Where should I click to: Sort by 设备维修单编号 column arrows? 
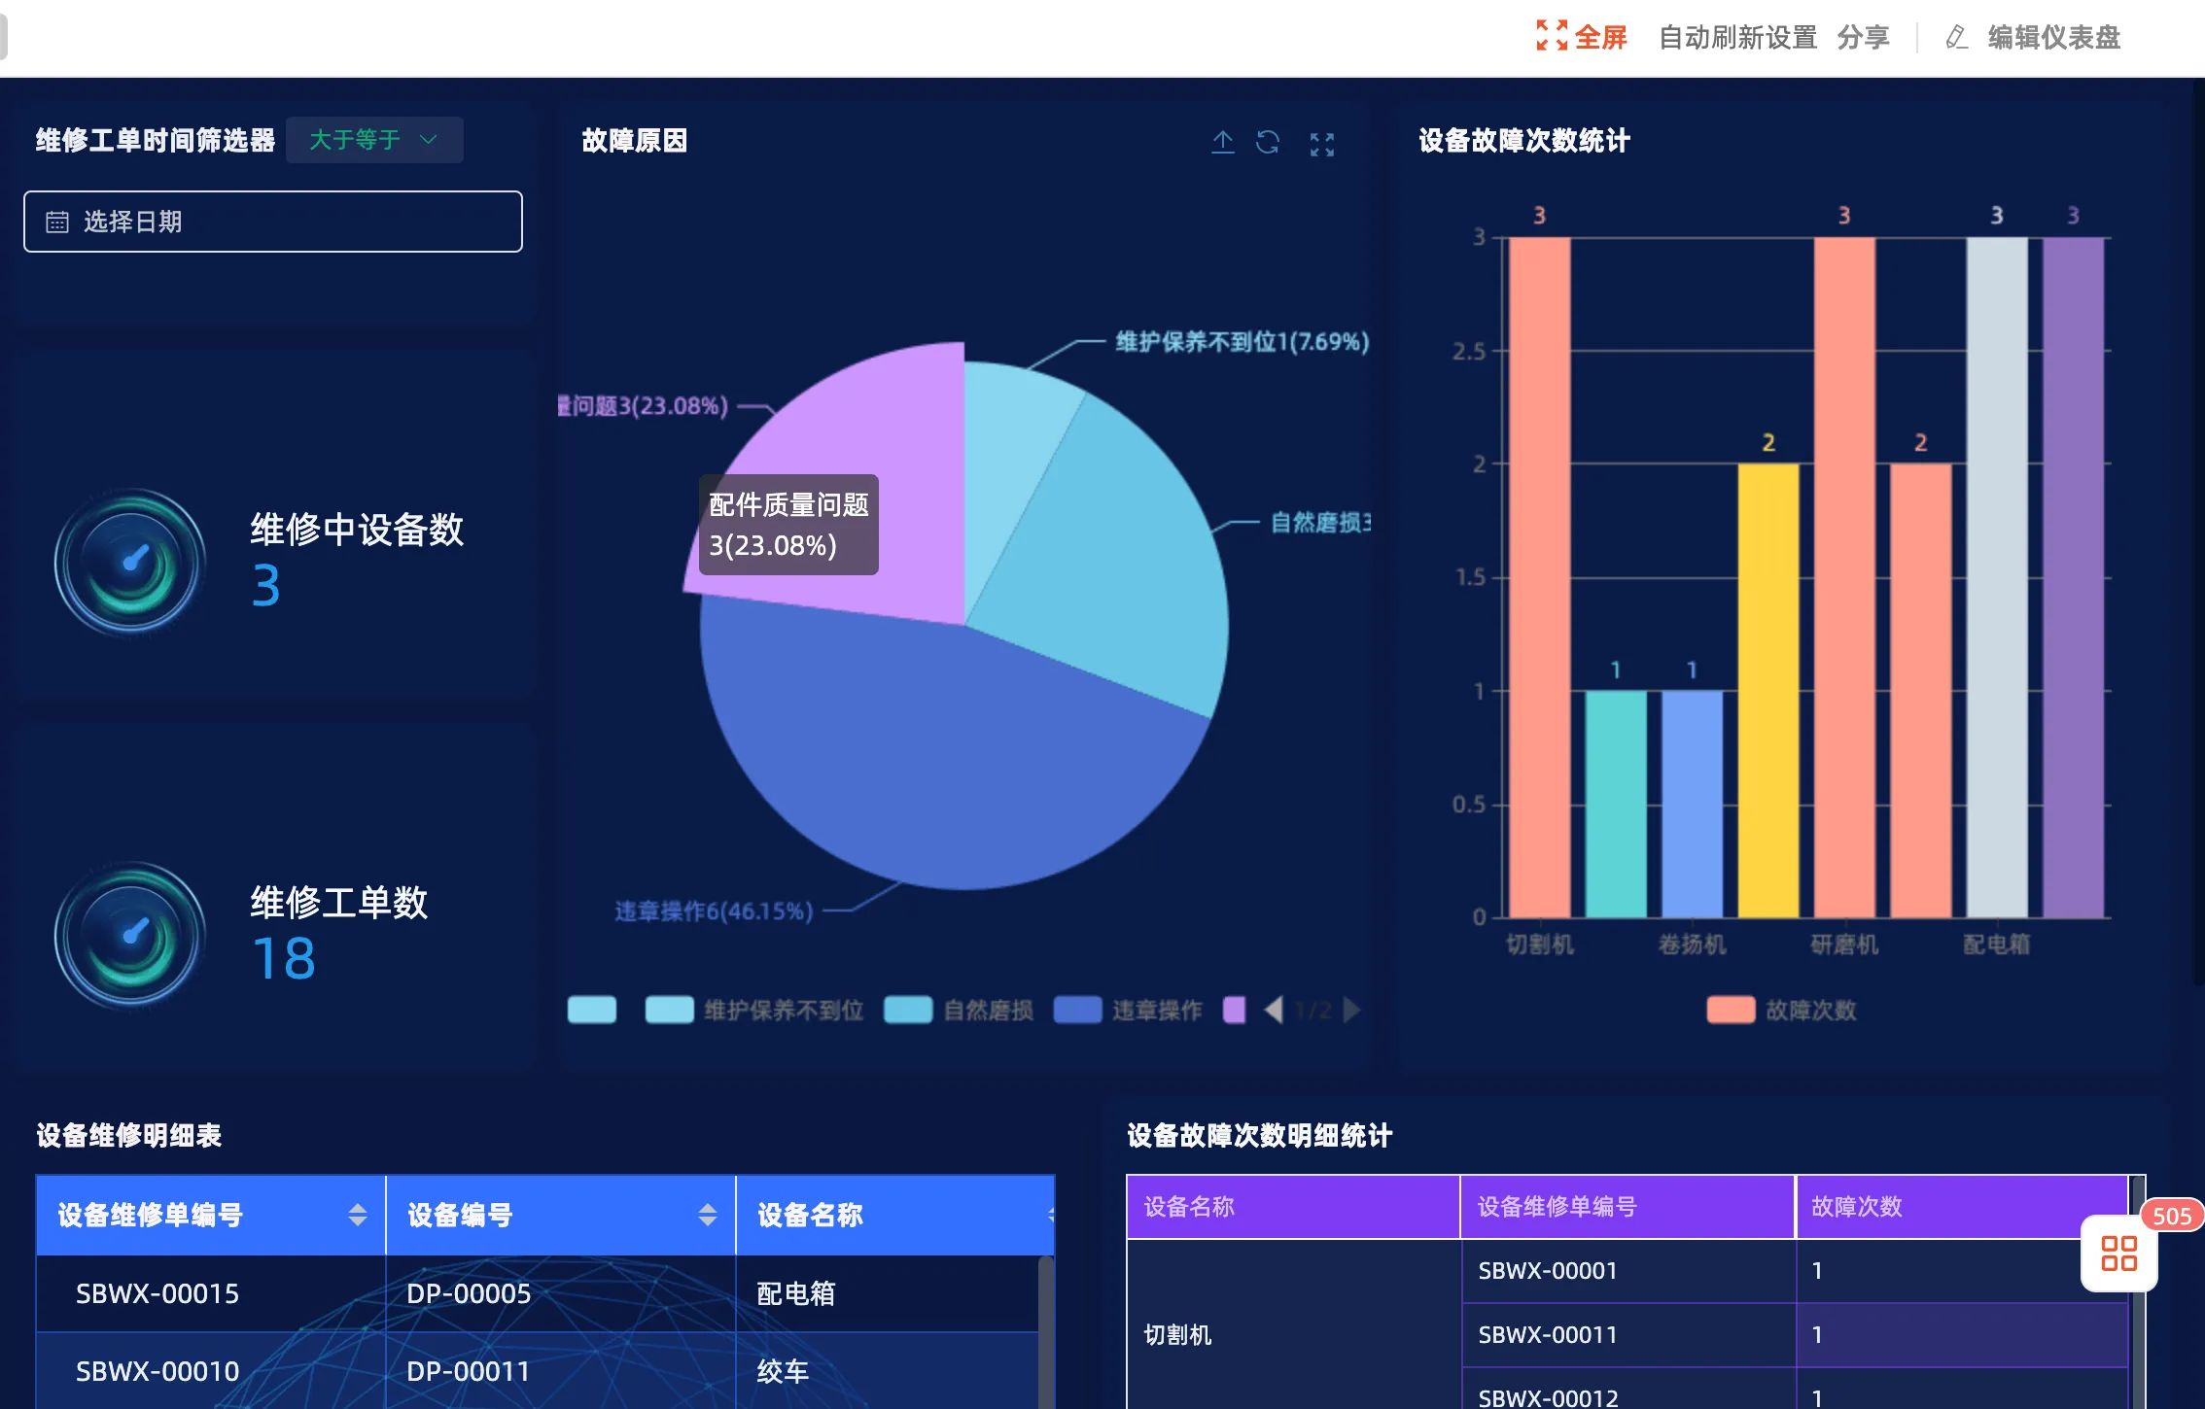click(358, 1214)
